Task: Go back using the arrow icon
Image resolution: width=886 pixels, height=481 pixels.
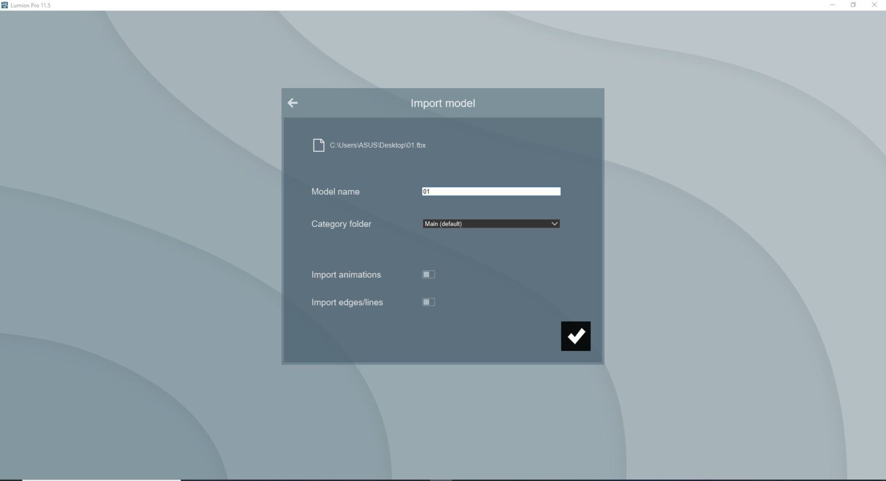Action: point(292,103)
